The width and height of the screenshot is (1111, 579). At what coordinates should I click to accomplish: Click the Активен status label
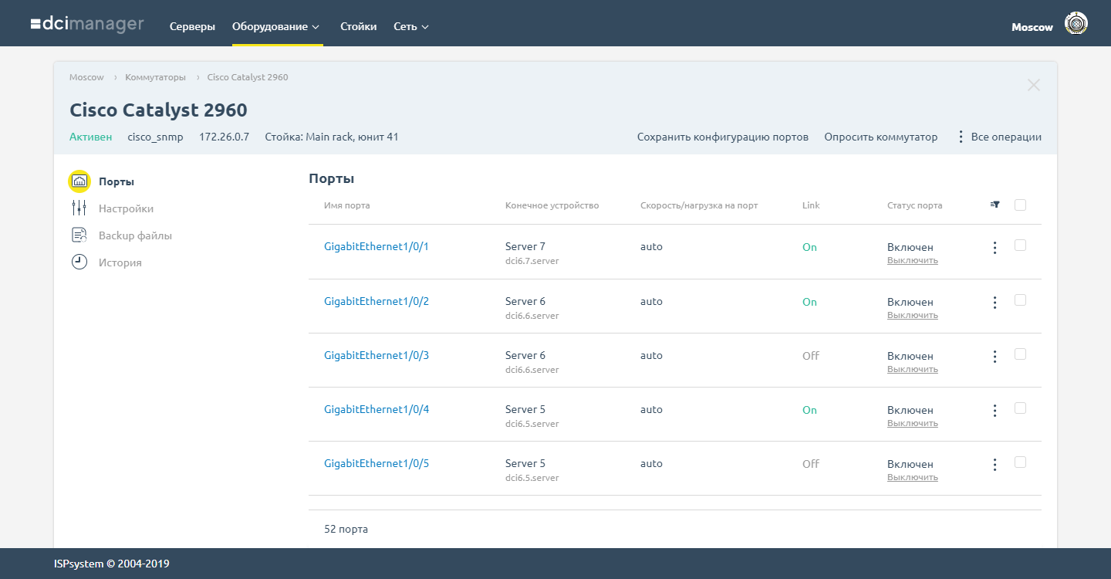[90, 137]
